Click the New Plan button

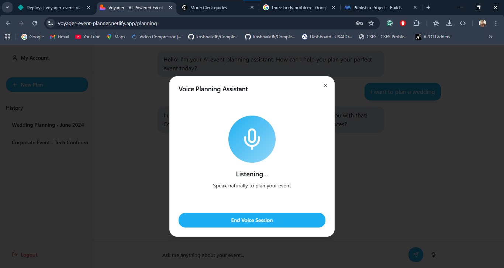coord(47,85)
